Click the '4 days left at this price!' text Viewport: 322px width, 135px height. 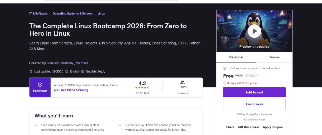pyautogui.click(x=242, y=83)
